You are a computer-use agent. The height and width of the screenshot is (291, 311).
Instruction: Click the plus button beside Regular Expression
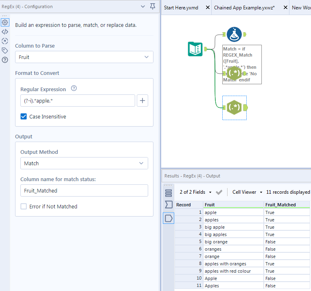click(x=142, y=101)
